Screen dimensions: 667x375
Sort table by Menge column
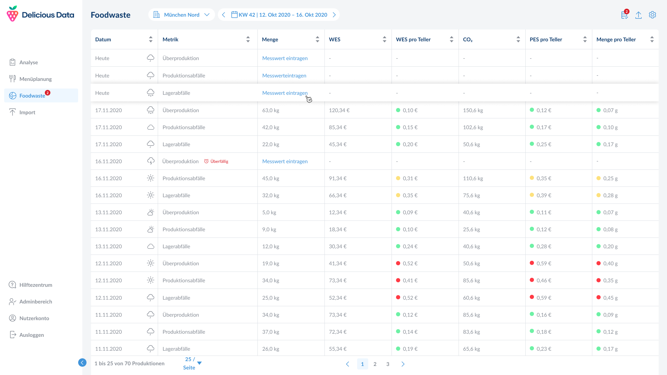(x=317, y=39)
